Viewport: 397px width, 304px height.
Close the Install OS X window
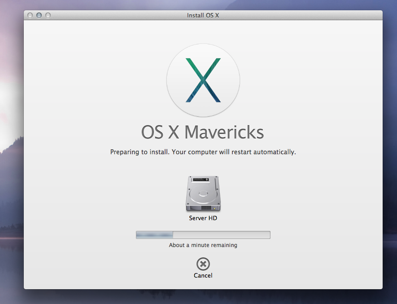[30, 15]
